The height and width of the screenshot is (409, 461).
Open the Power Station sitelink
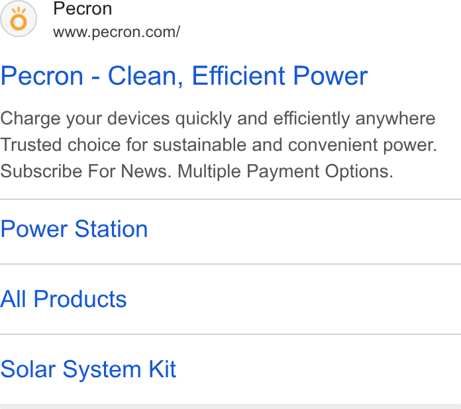pos(74,229)
